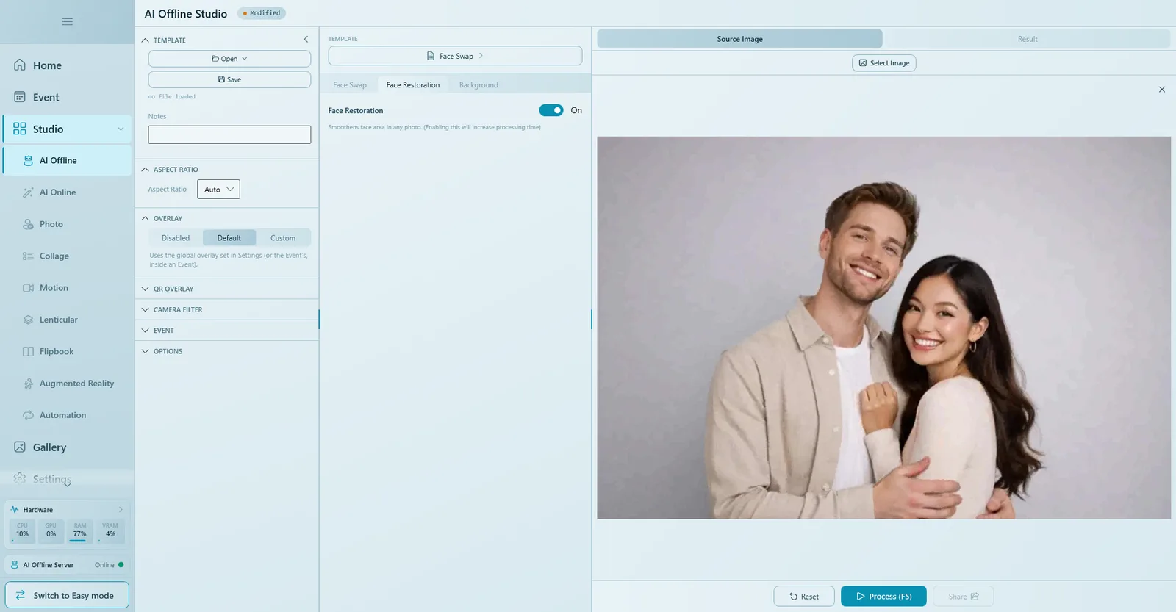Select AI Offline in sidebar
Image resolution: width=1176 pixels, height=612 pixels.
(x=67, y=160)
